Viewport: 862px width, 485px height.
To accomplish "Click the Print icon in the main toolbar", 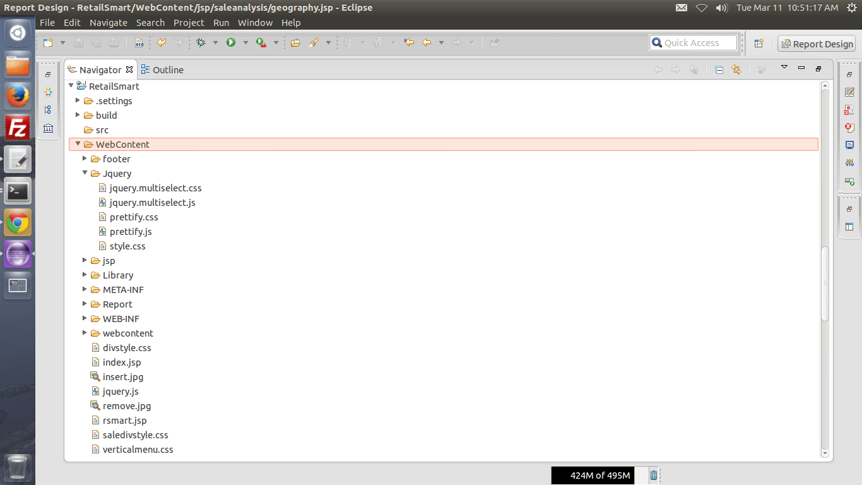I will (x=112, y=42).
